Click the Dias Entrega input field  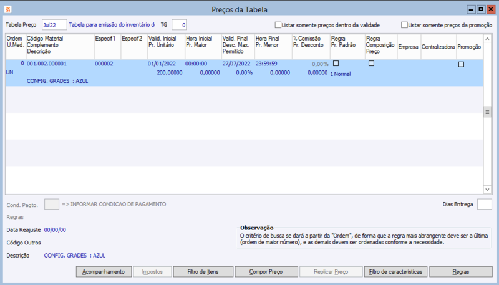tap(485, 204)
